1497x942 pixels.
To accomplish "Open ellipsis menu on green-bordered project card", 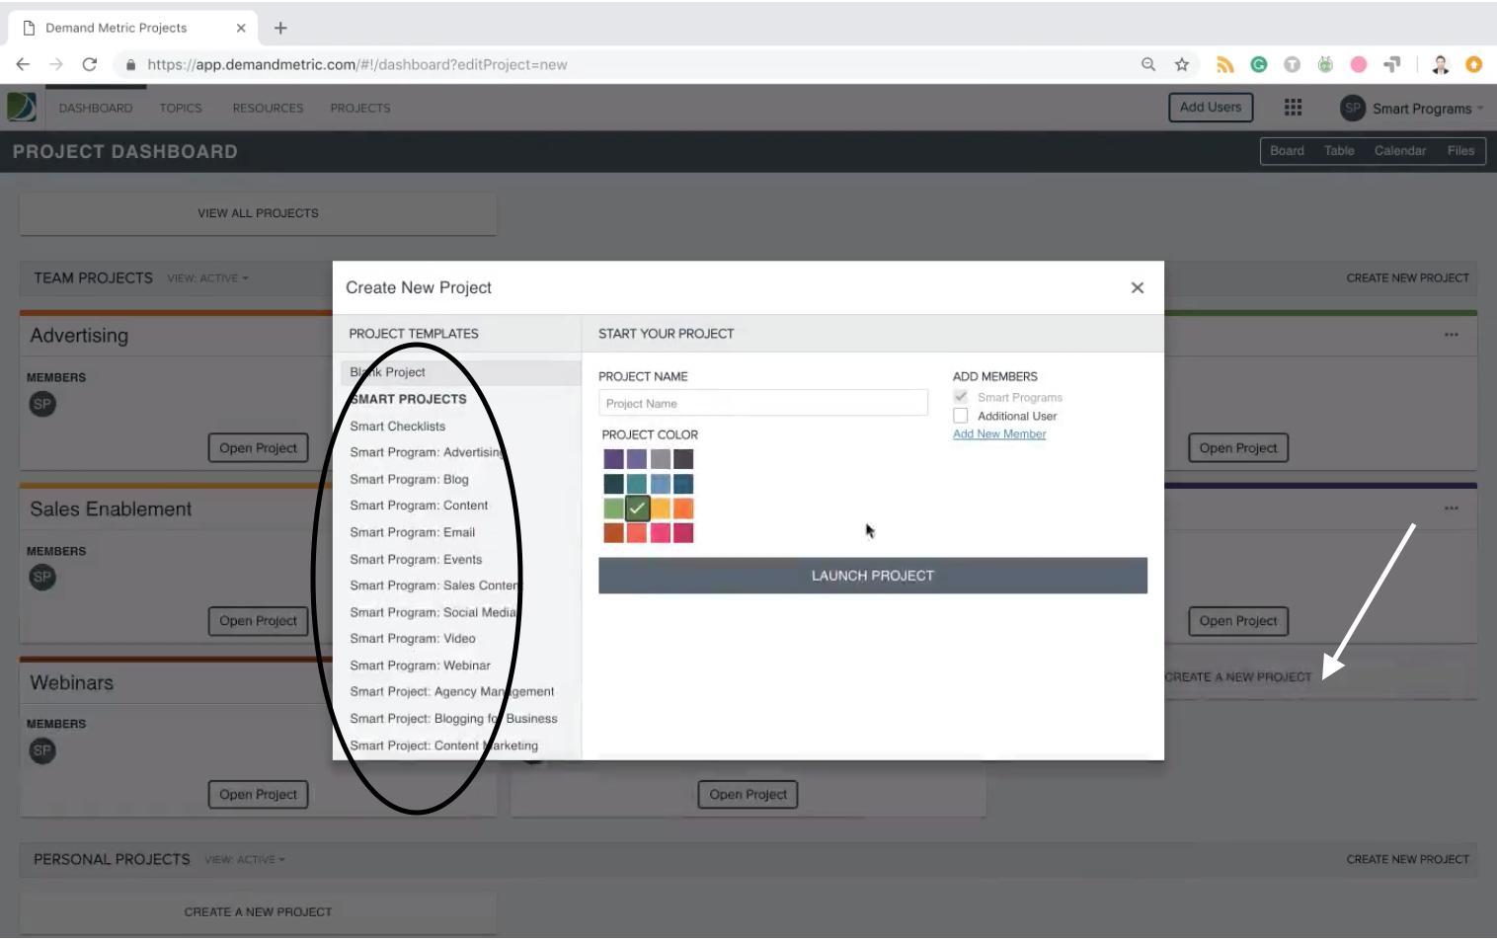I will pyautogui.click(x=1452, y=335).
